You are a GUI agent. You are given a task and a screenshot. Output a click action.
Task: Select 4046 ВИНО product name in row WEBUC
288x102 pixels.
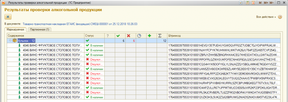(x=53, y=78)
